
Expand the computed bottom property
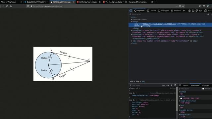pyautogui.click(x=180, y=92)
